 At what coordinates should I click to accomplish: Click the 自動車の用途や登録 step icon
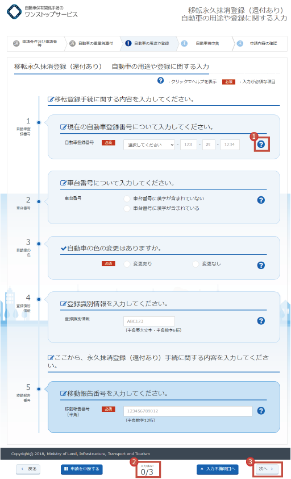(128, 43)
